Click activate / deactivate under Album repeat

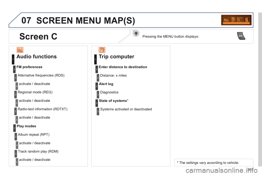[35, 143]
